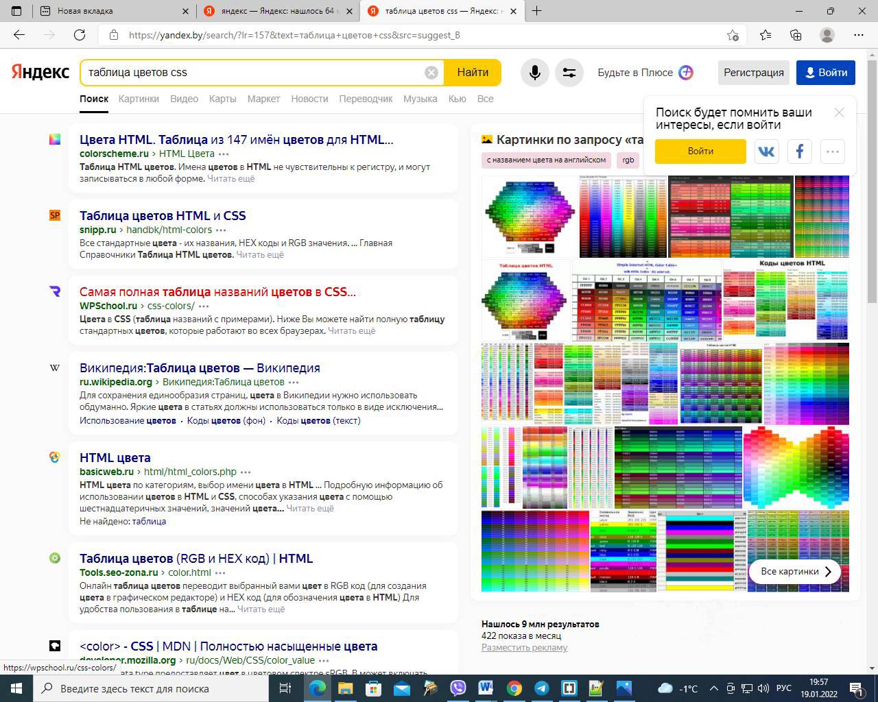Clear the search field with X icon
878x702 pixels.
coord(431,73)
